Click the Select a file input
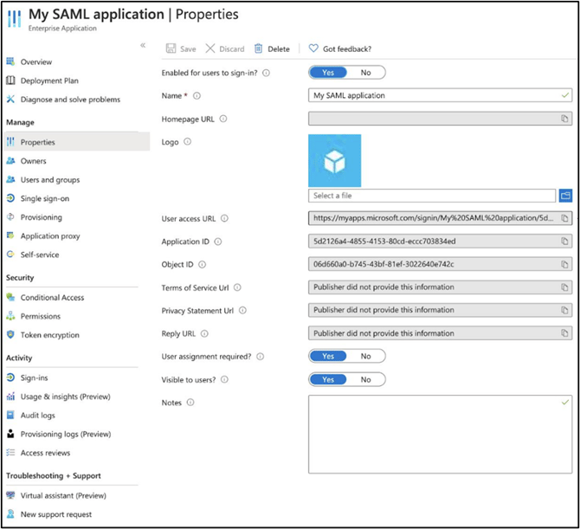The image size is (580, 529). 432,196
